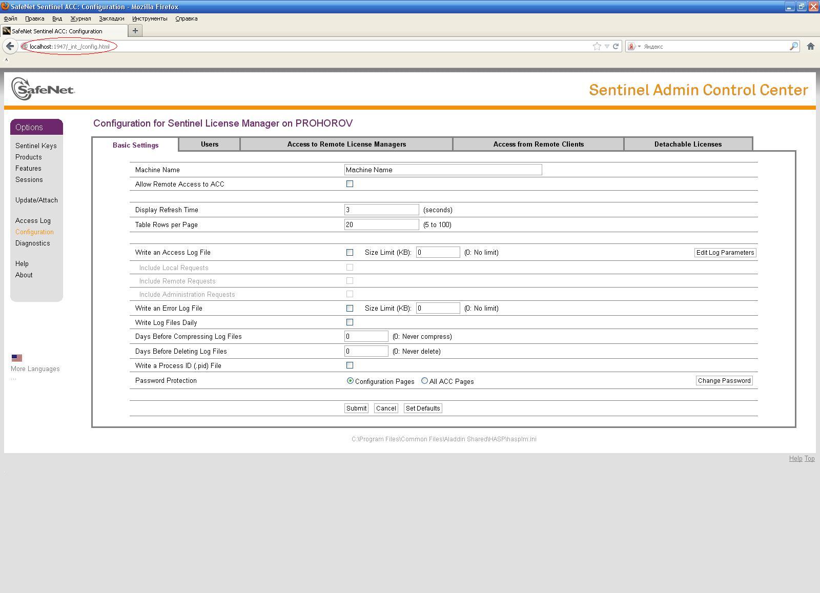The image size is (820, 593).
Task: Click the Display Refresh Time field
Action: 381,210
